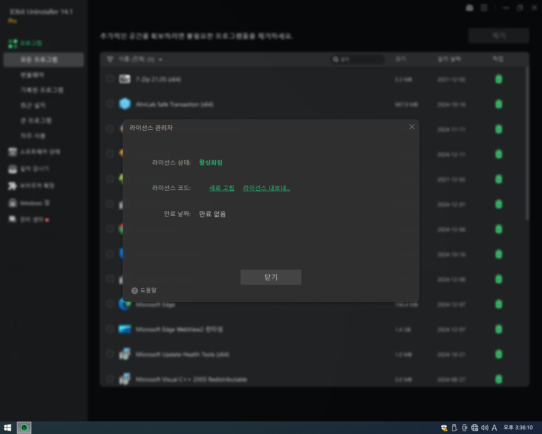Click the green uninstall icon for Visual C++ 2005
The image size is (542, 434).
coord(499,379)
